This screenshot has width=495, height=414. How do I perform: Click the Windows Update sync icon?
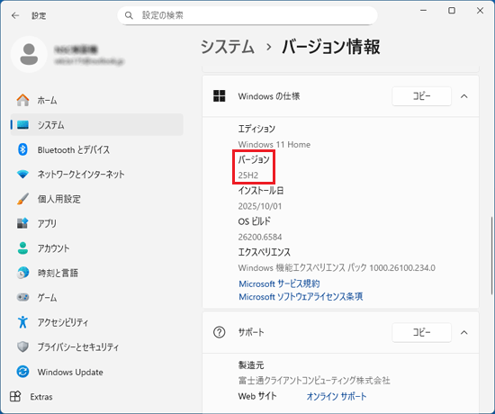tap(22, 372)
